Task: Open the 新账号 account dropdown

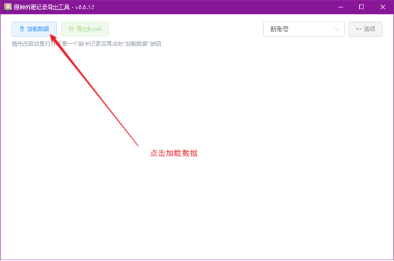Action: (x=304, y=29)
